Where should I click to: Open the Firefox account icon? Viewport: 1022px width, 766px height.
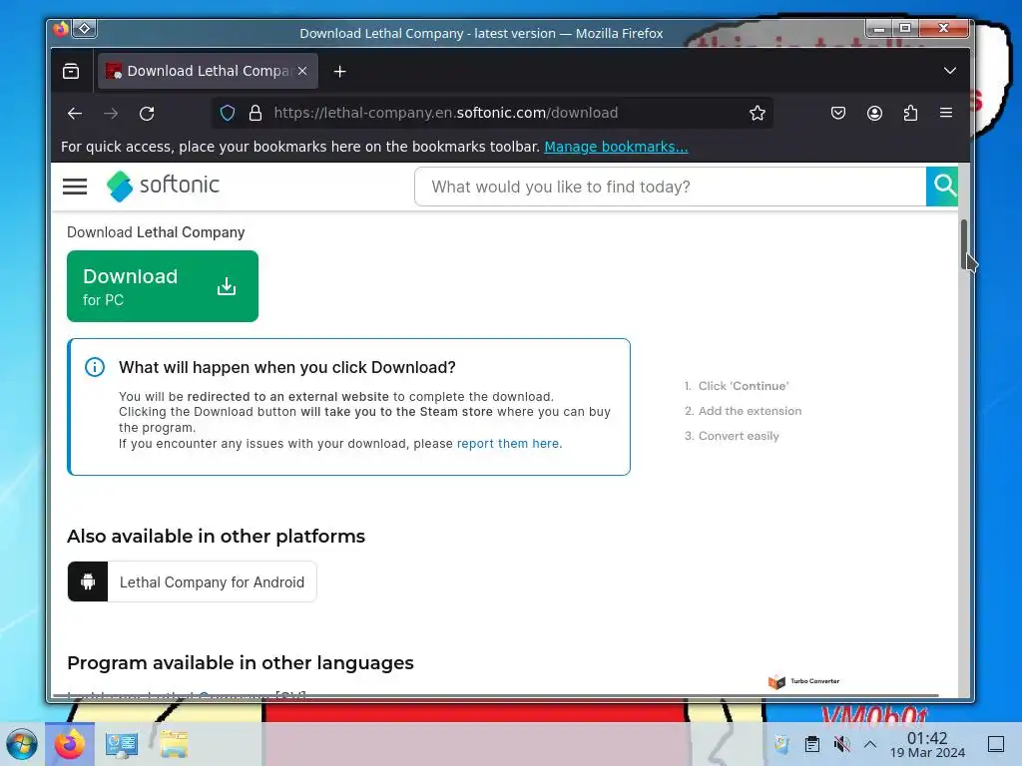(874, 114)
